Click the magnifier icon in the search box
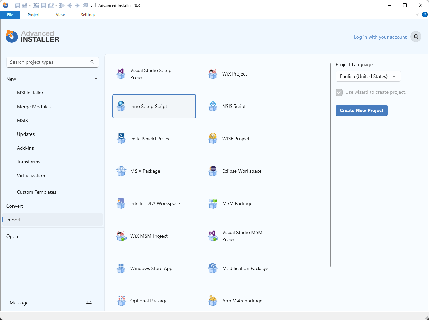Screen dimensions: 429x320 click(x=92, y=62)
